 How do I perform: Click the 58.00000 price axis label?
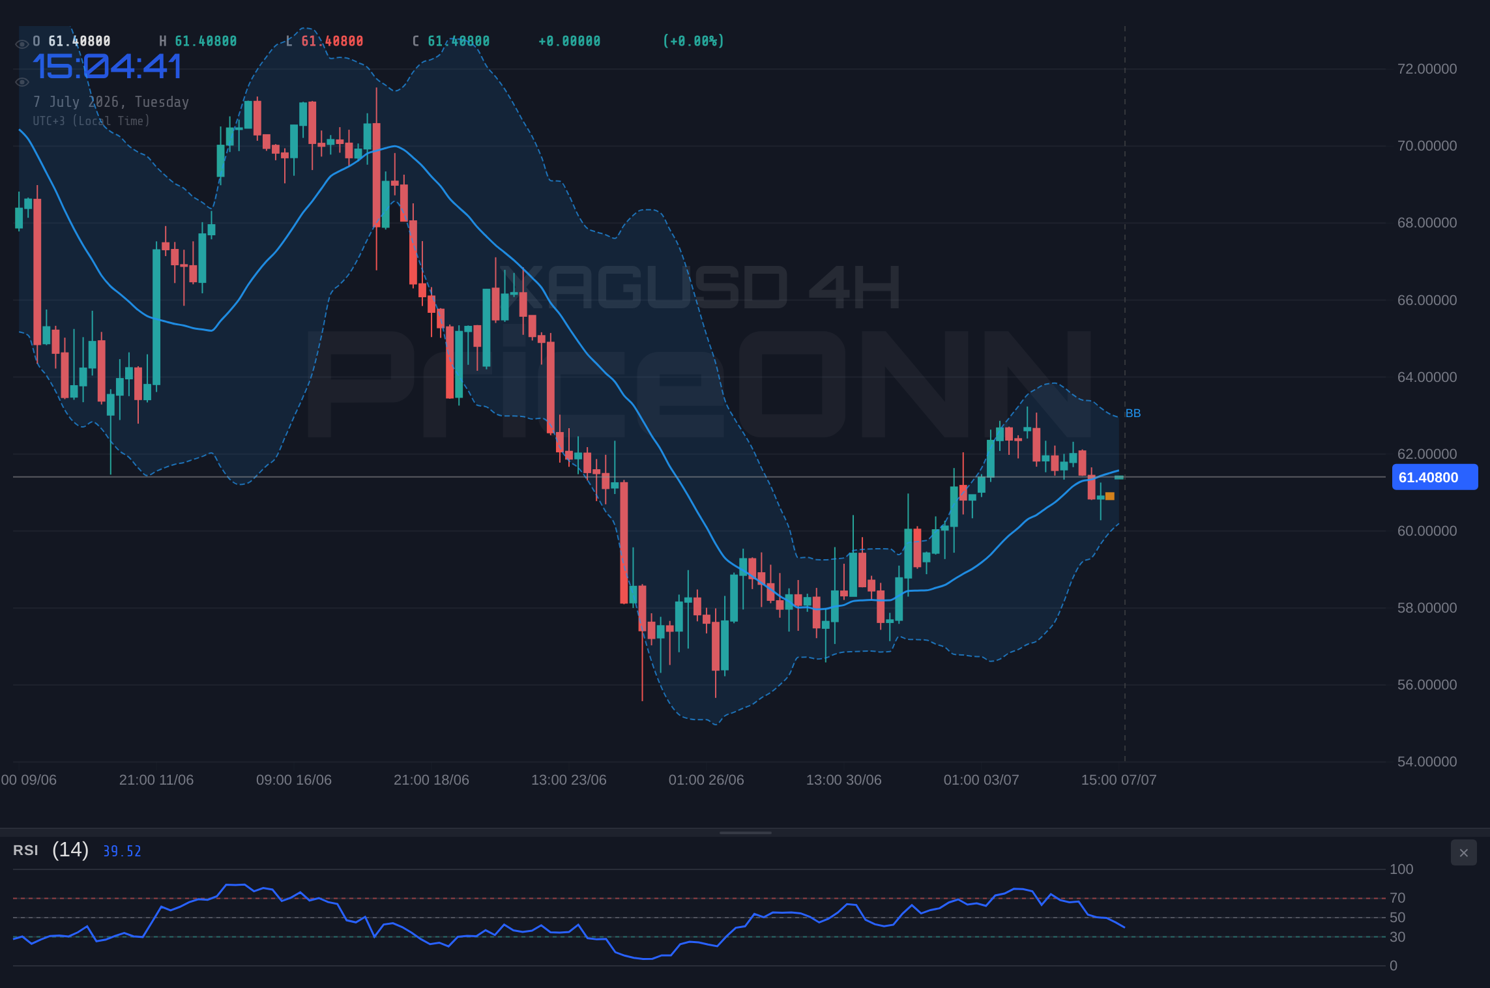(x=1427, y=608)
